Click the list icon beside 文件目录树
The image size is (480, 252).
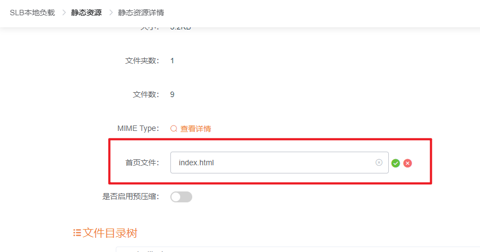(77, 233)
